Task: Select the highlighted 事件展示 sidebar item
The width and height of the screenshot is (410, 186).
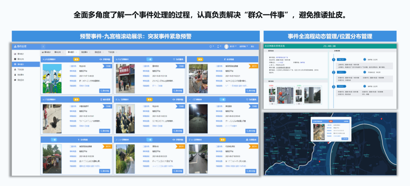Action: 26,64
